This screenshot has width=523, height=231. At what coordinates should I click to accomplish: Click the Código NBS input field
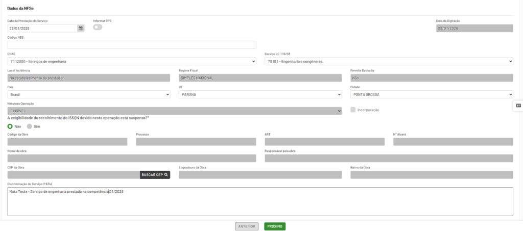(x=132, y=45)
